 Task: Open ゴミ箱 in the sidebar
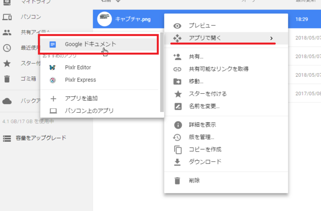tap(29, 79)
